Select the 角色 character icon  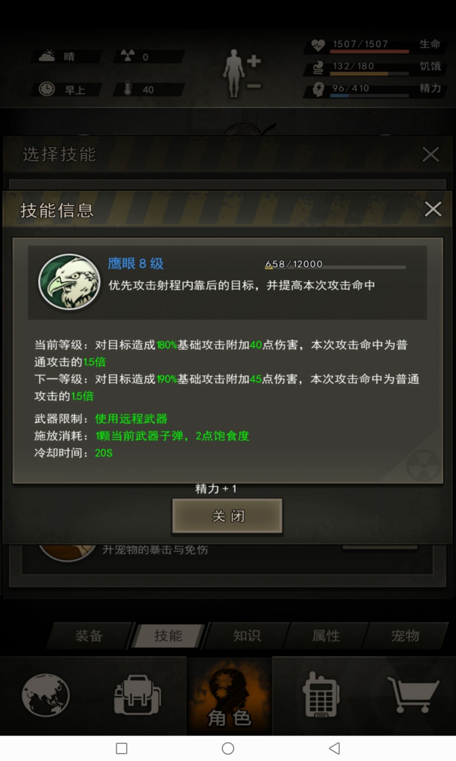tap(229, 696)
